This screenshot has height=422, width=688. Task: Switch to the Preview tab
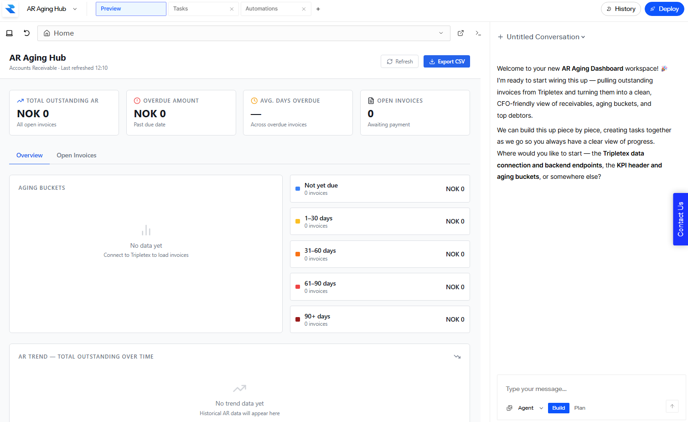tap(131, 9)
